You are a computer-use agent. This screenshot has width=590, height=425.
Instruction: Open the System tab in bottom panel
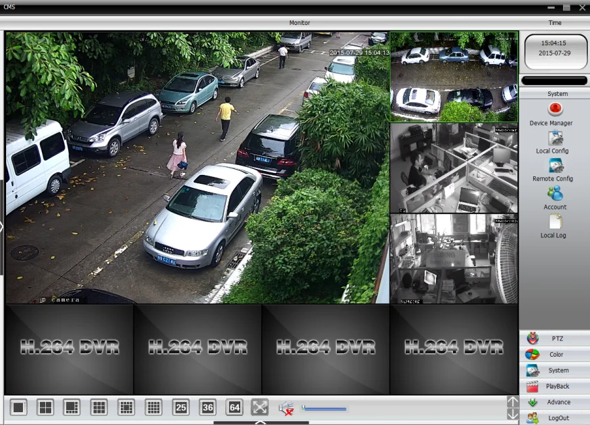555,371
